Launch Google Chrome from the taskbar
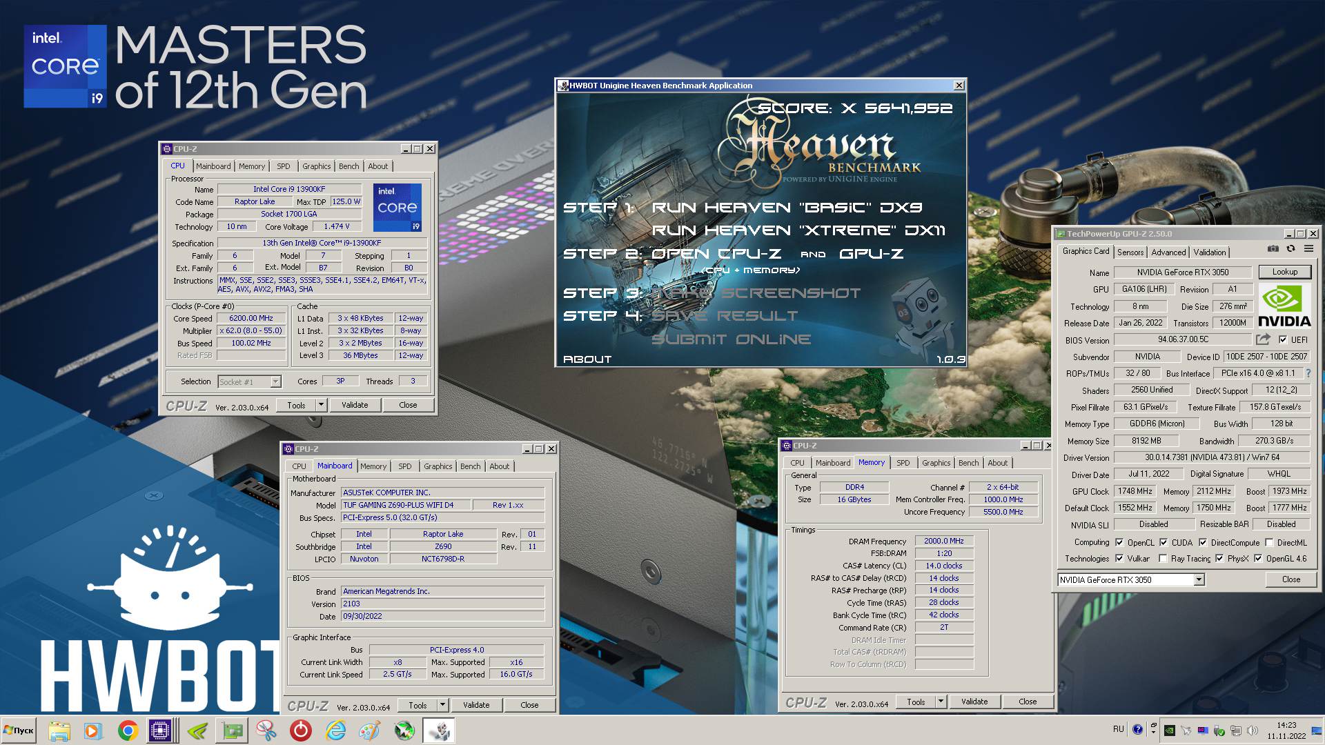The image size is (1325, 745). coord(127,731)
